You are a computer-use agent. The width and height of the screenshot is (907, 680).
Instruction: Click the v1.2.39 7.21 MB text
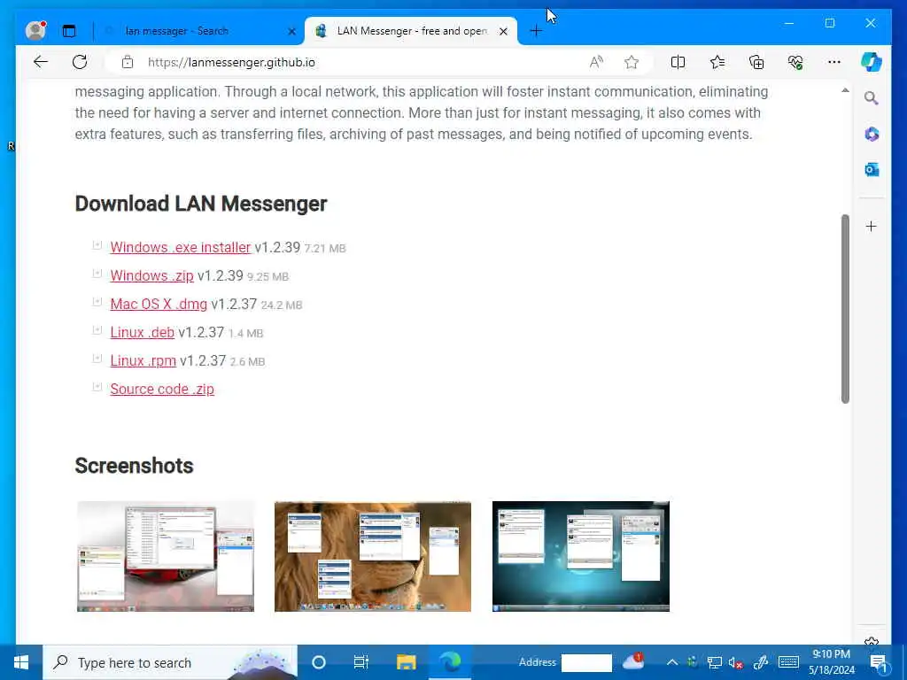coord(300,248)
